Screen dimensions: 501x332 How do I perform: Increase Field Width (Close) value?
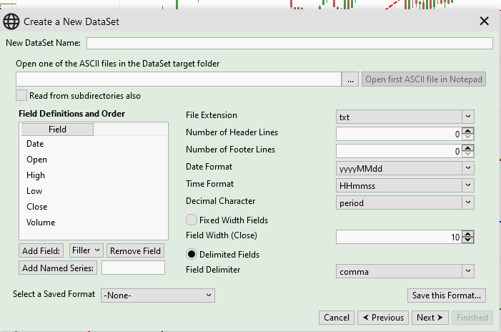468,234
